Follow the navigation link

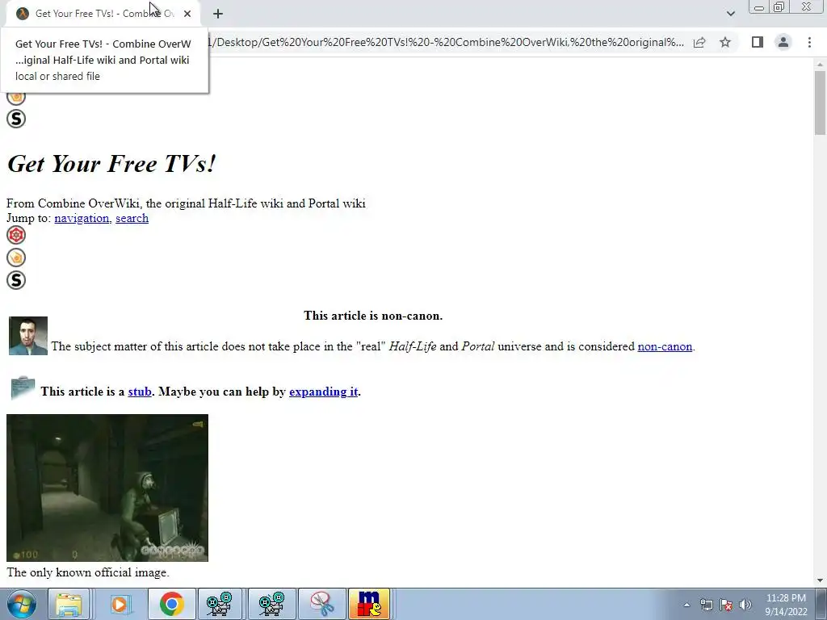point(82,218)
